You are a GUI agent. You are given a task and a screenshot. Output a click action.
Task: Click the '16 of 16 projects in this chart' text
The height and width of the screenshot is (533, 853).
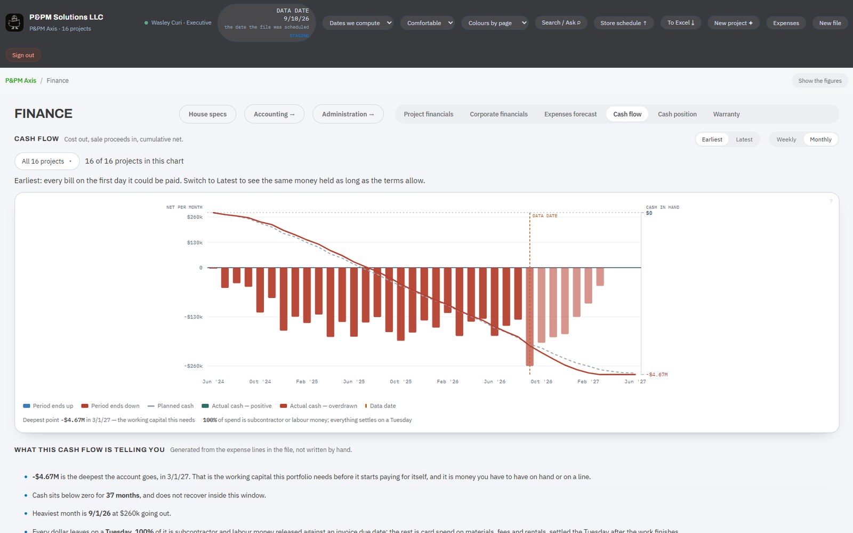(134, 161)
